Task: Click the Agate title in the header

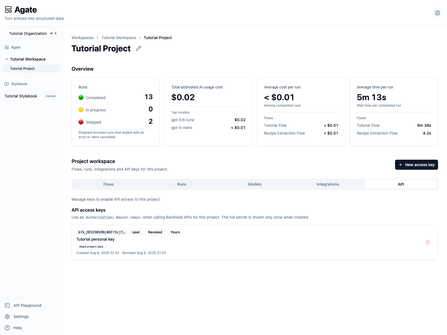Action: pos(26,10)
